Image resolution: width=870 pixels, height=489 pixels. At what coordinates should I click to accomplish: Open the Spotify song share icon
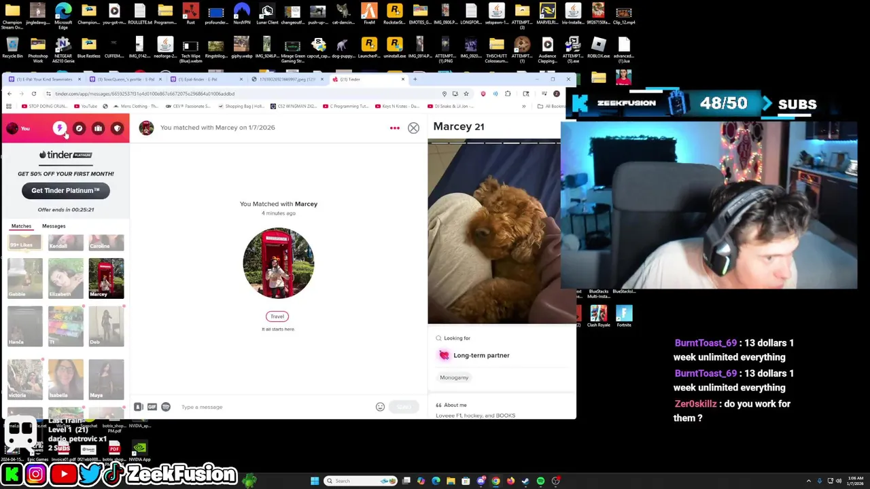(166, 407)
